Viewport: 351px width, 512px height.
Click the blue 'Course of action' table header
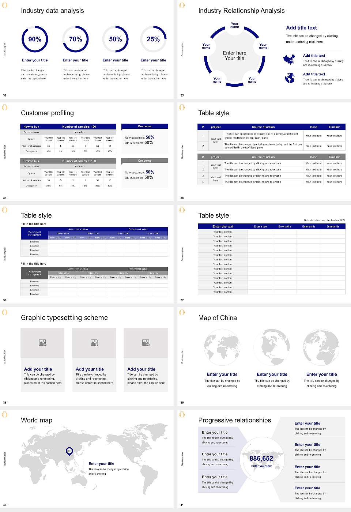[x=263, y=127]
